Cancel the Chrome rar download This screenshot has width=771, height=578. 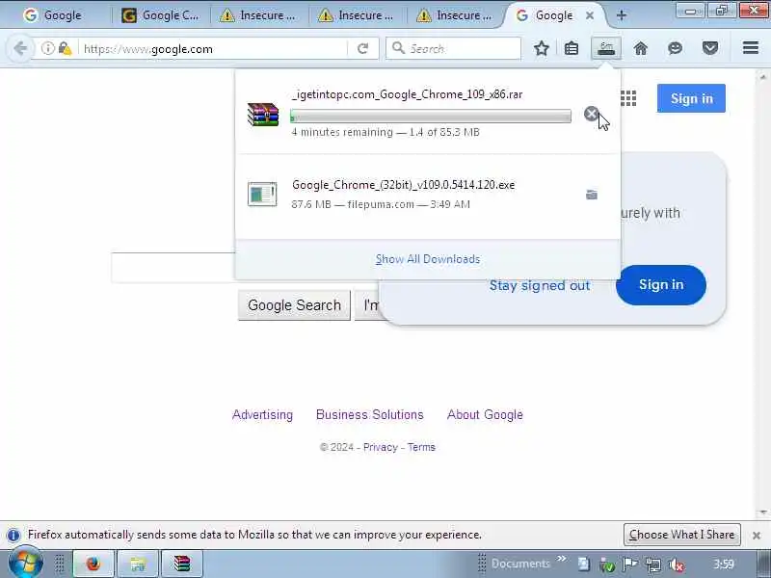pos(591,114)
